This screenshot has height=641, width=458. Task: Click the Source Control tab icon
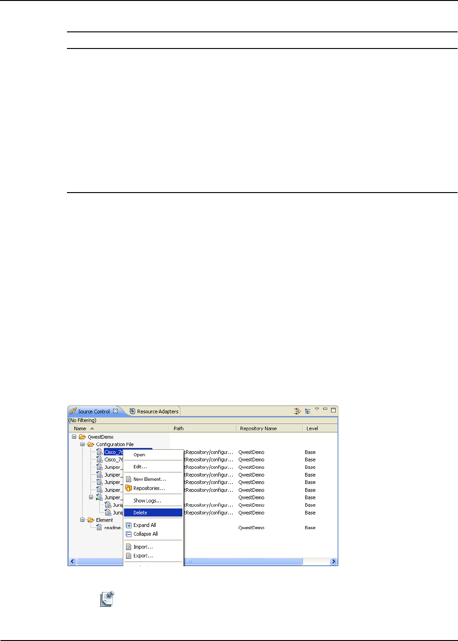tap(73, 411)
